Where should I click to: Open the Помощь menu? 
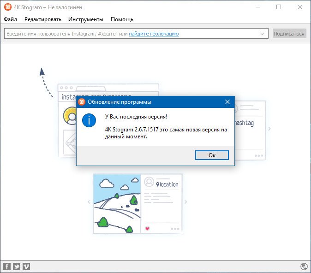(x=122, y=19)
